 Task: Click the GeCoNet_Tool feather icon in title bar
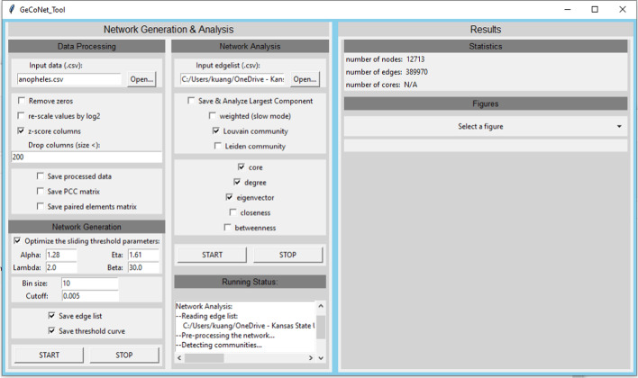click(9, 9)
